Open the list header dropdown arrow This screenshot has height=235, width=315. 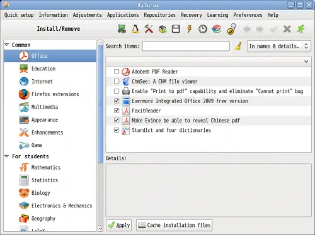click(x=306, y=62)
